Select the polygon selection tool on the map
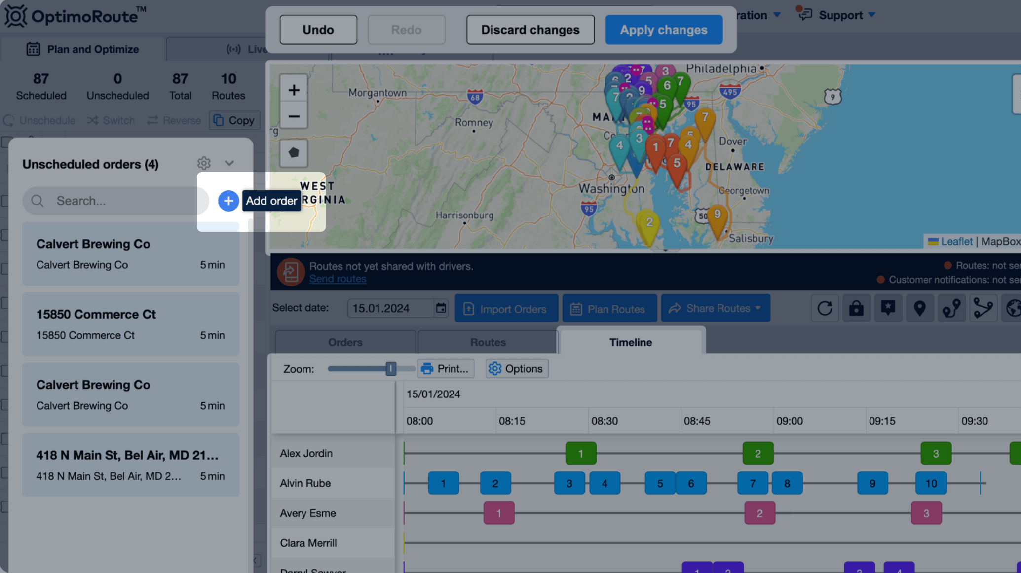Viewport: 1021px width, 573px height. click(x=294, y=153)
